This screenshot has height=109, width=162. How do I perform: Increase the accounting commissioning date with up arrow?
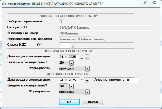click(x=82, y=56)
